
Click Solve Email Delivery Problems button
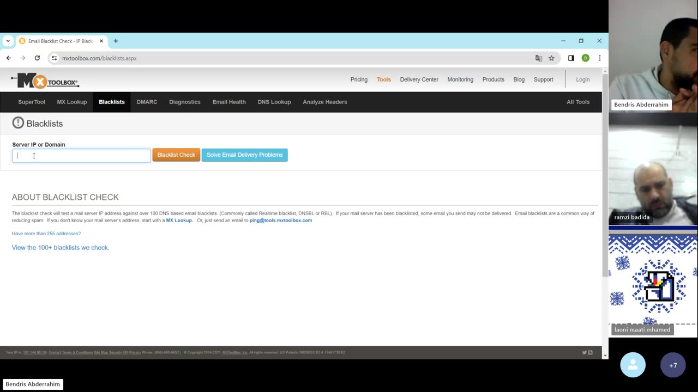tap(244, 155)
